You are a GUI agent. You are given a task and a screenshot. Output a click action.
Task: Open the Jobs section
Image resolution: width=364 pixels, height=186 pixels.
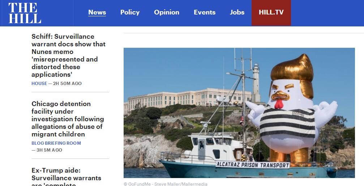click(237, 12)
